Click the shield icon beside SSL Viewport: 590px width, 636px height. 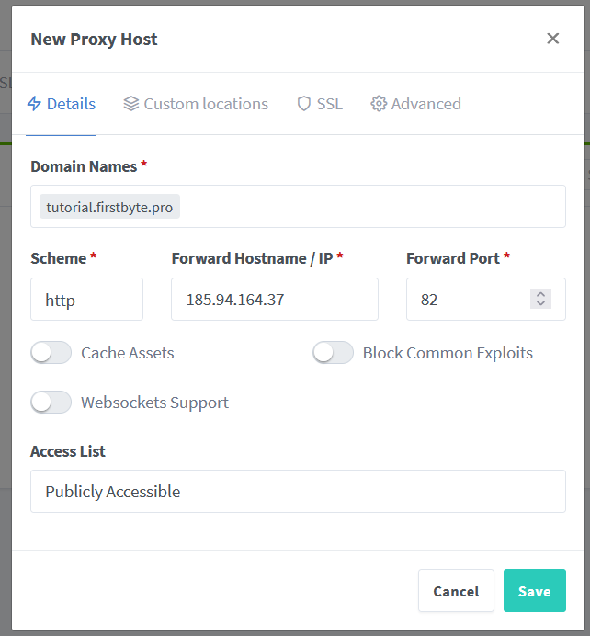(304, 104)
